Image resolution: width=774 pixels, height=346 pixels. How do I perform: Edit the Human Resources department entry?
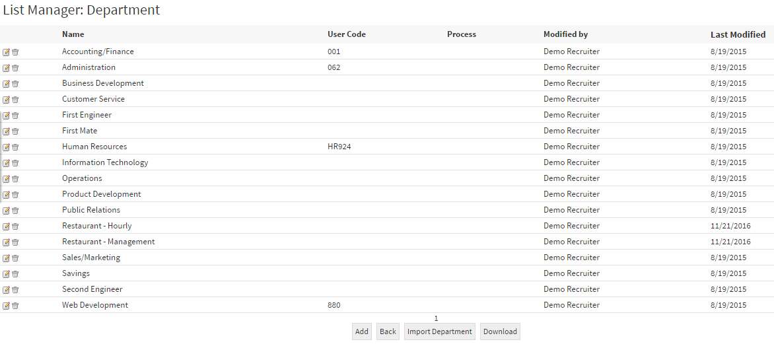6,147
